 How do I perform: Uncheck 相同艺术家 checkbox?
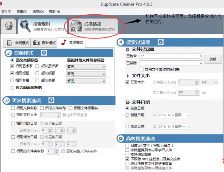[12, 66]
